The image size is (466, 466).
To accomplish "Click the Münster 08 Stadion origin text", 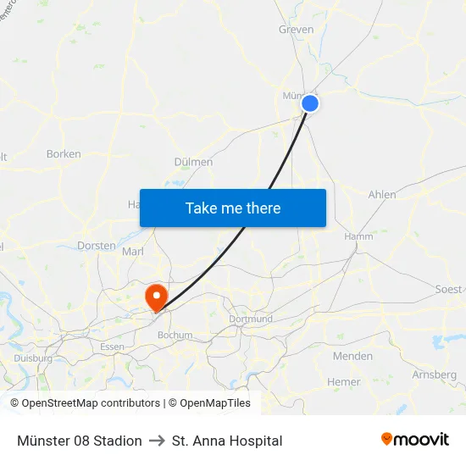I will click(x=80, y=441).
